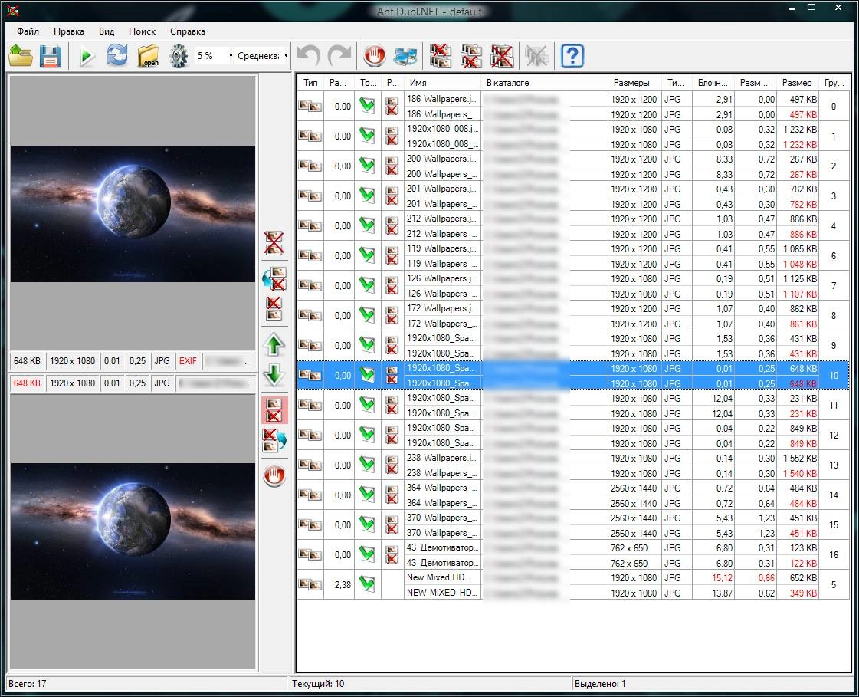
Task: Click the bottom planet image preview
Action: pyautogui.click(x=133, y=531)
